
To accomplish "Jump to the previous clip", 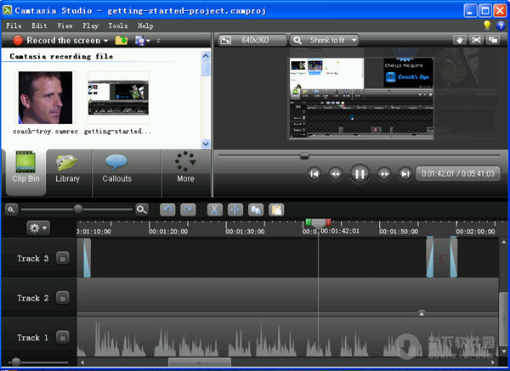I will [314, 174].
